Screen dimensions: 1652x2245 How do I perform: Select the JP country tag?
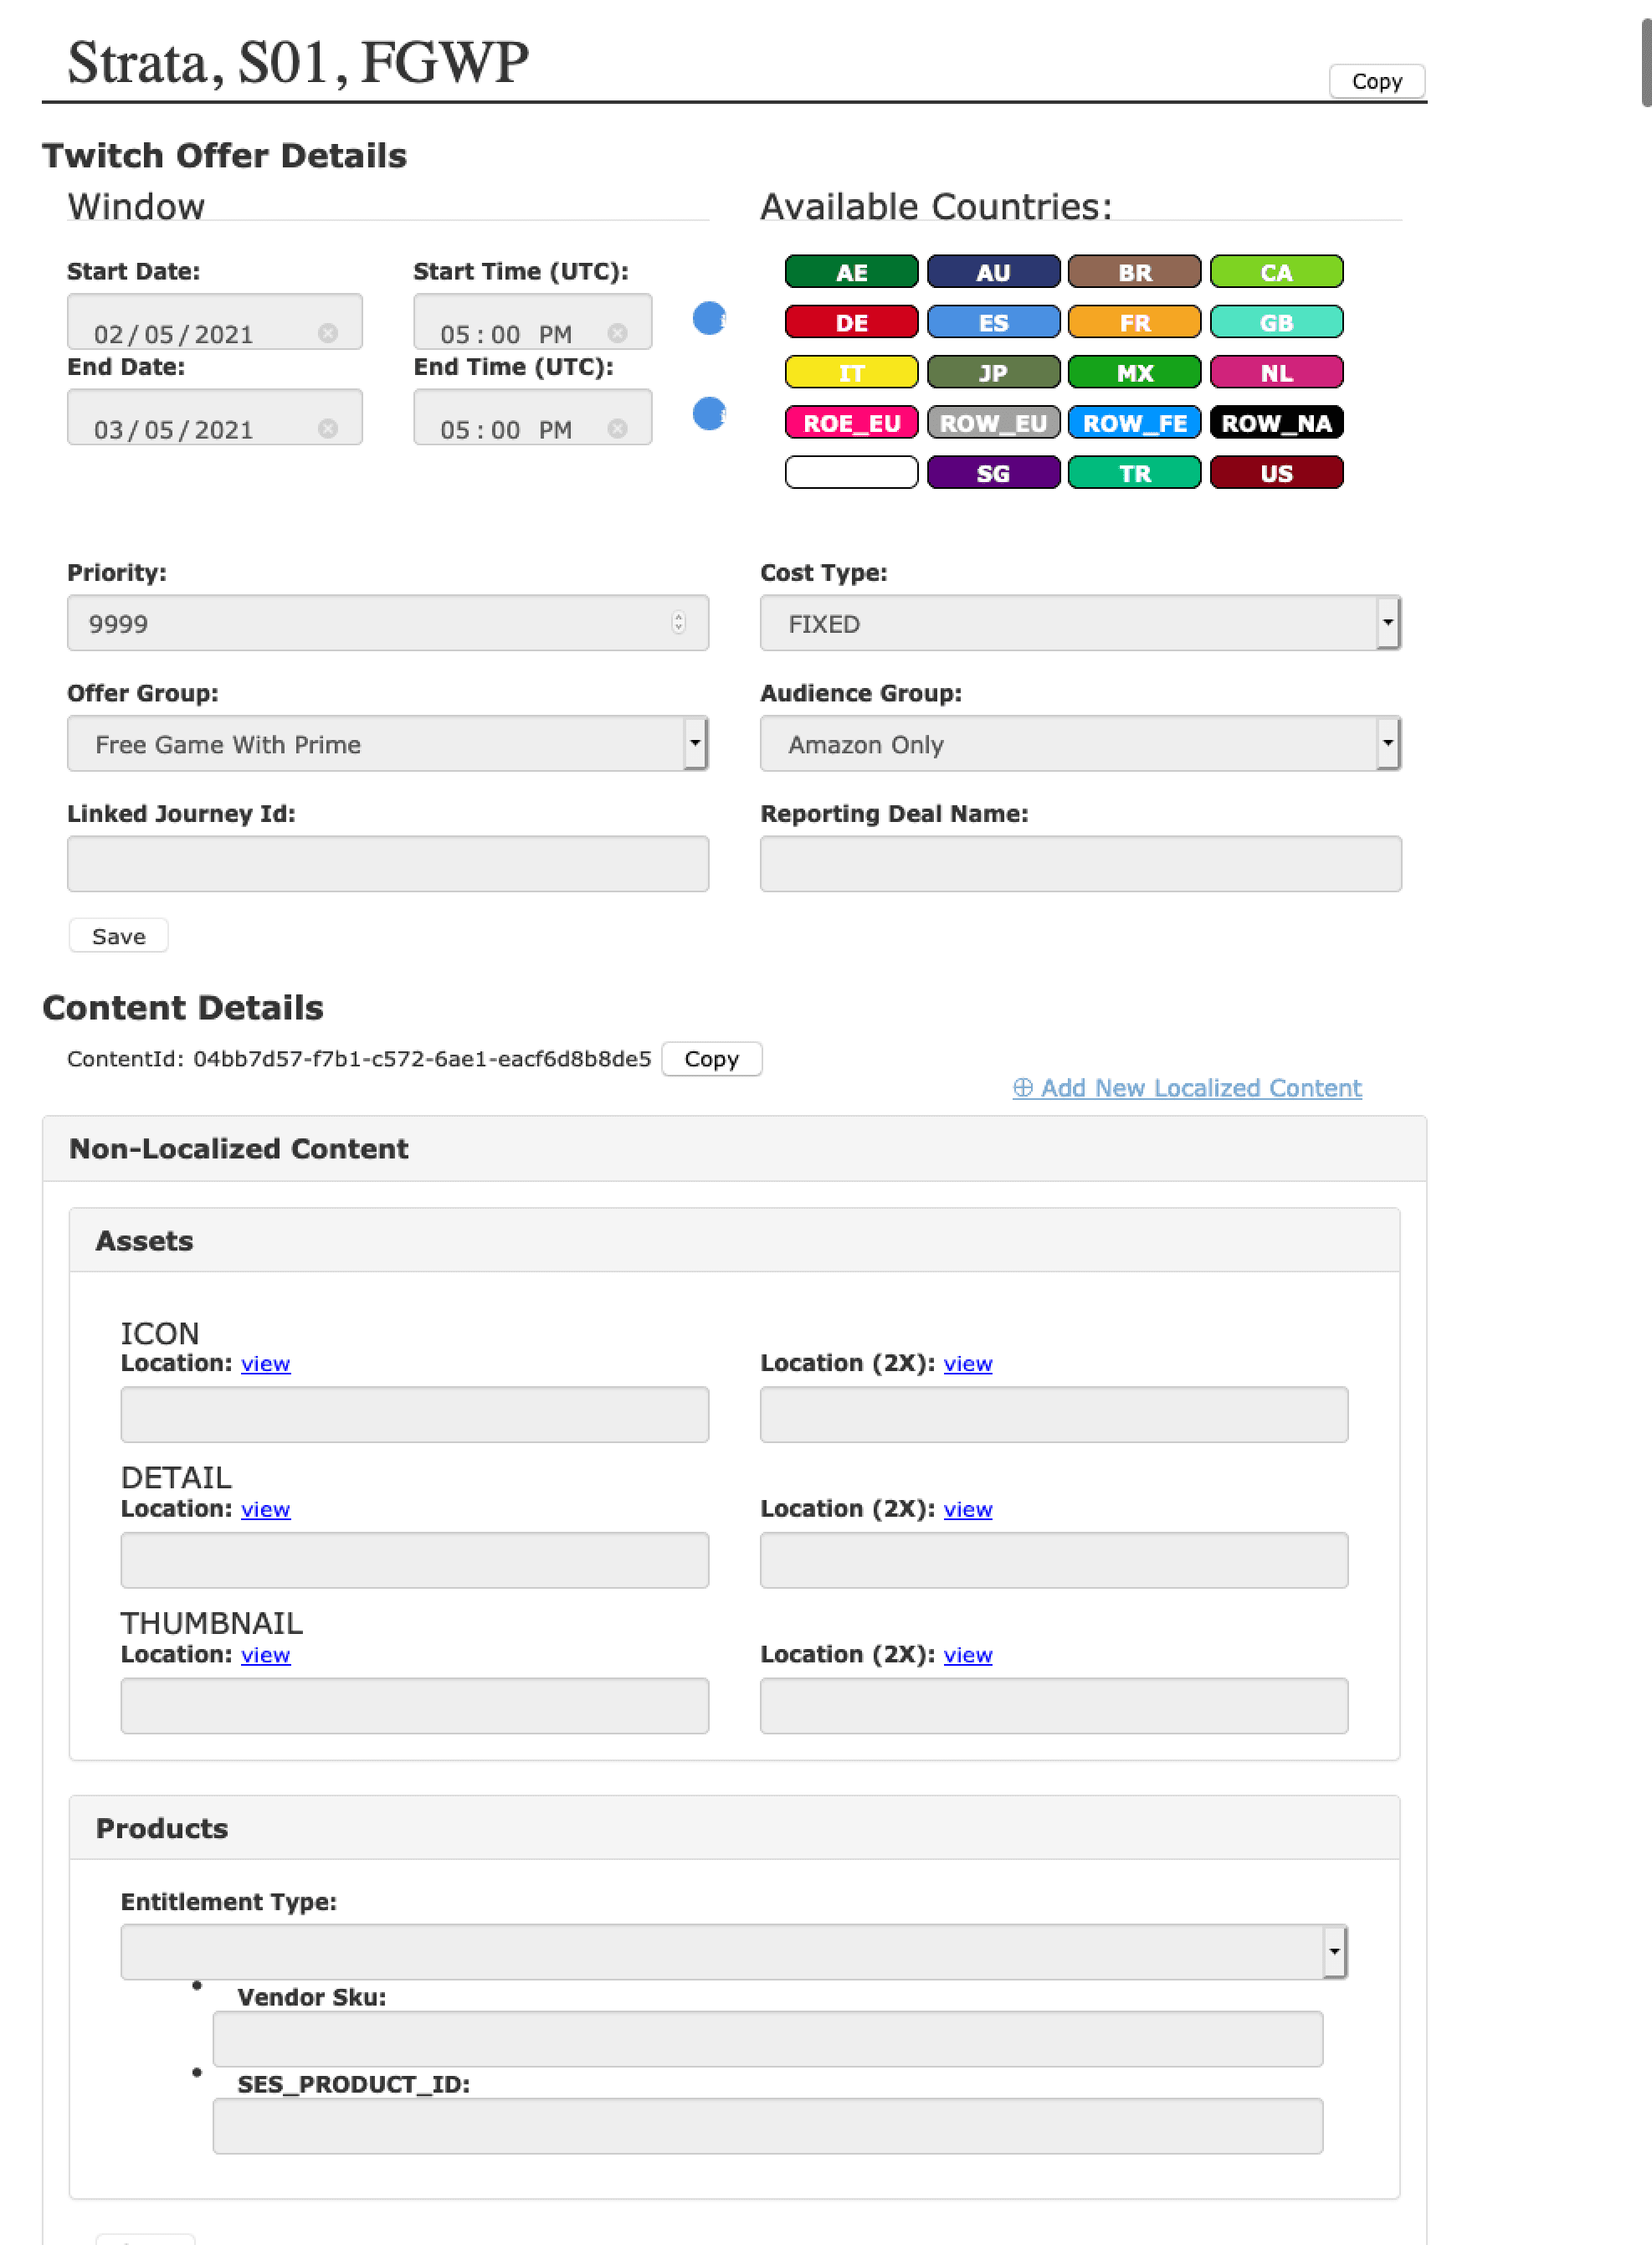(993, 372)
